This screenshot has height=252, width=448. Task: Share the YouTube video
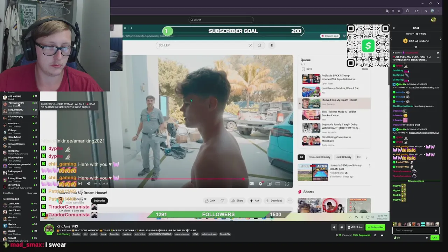237,201
